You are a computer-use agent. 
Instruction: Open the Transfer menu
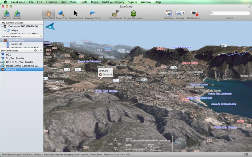51,2
